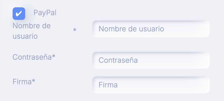Click the Nombre de usuario field label
This screenshot has width=224, height=101.
[32, 31]
